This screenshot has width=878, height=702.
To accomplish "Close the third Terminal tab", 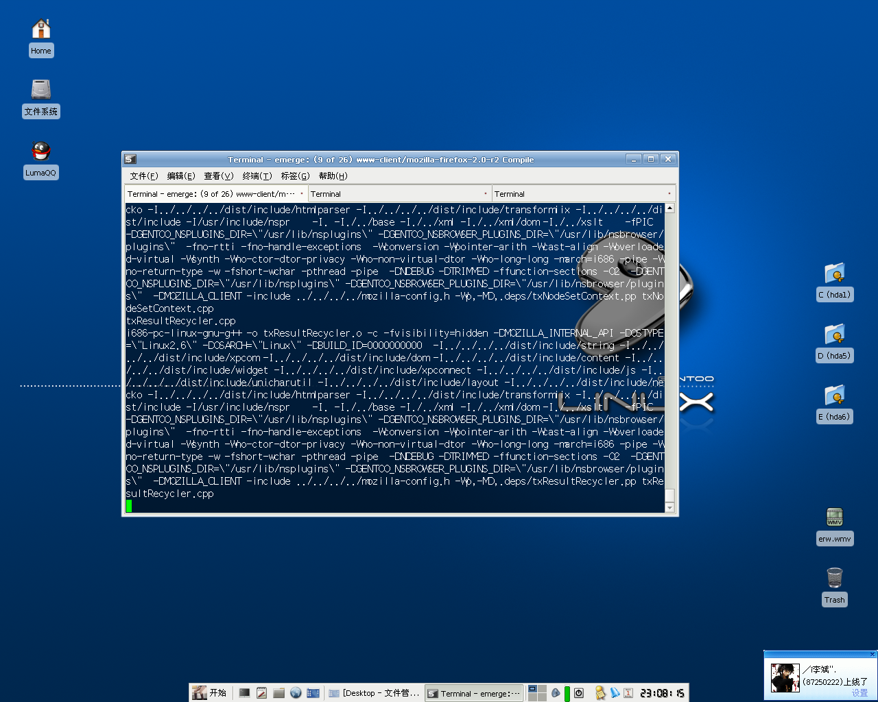I will 669,194.
